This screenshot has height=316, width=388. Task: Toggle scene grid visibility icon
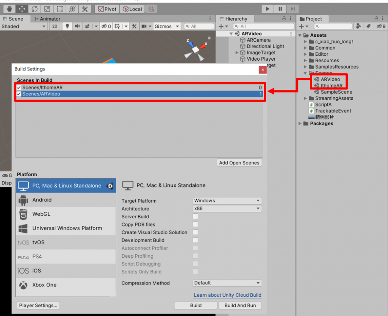point(117,26)
